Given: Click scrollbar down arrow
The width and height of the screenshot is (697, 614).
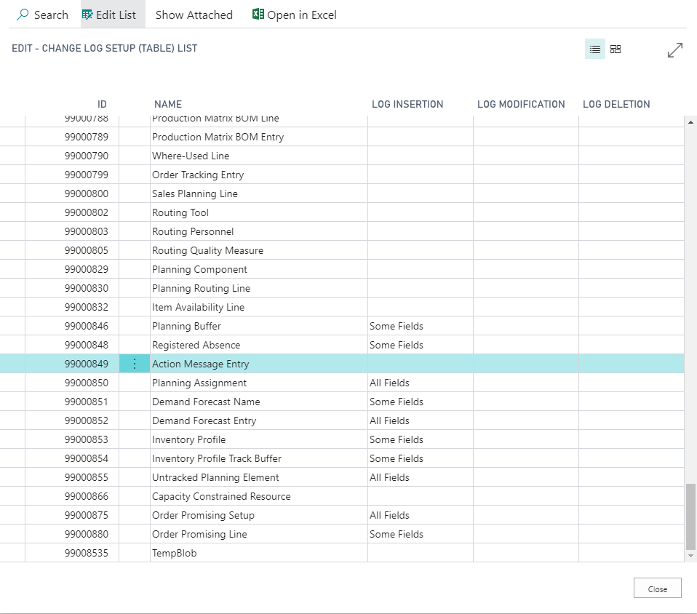Looking at the screenshot, I should [690, 556].
